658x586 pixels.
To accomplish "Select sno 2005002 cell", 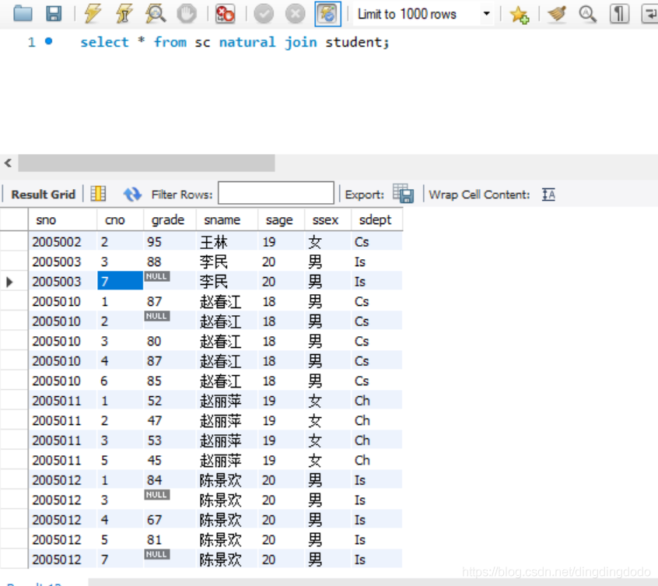I will point(62,241).
